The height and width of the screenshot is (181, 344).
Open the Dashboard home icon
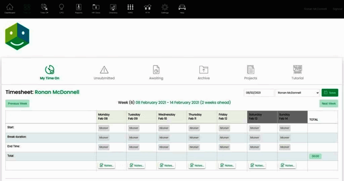[10, 8]
